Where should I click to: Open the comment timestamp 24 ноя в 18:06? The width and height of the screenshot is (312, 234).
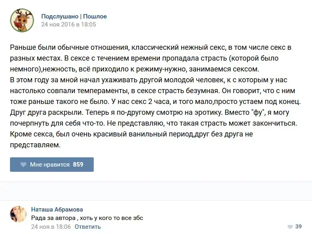click(51, 227)
